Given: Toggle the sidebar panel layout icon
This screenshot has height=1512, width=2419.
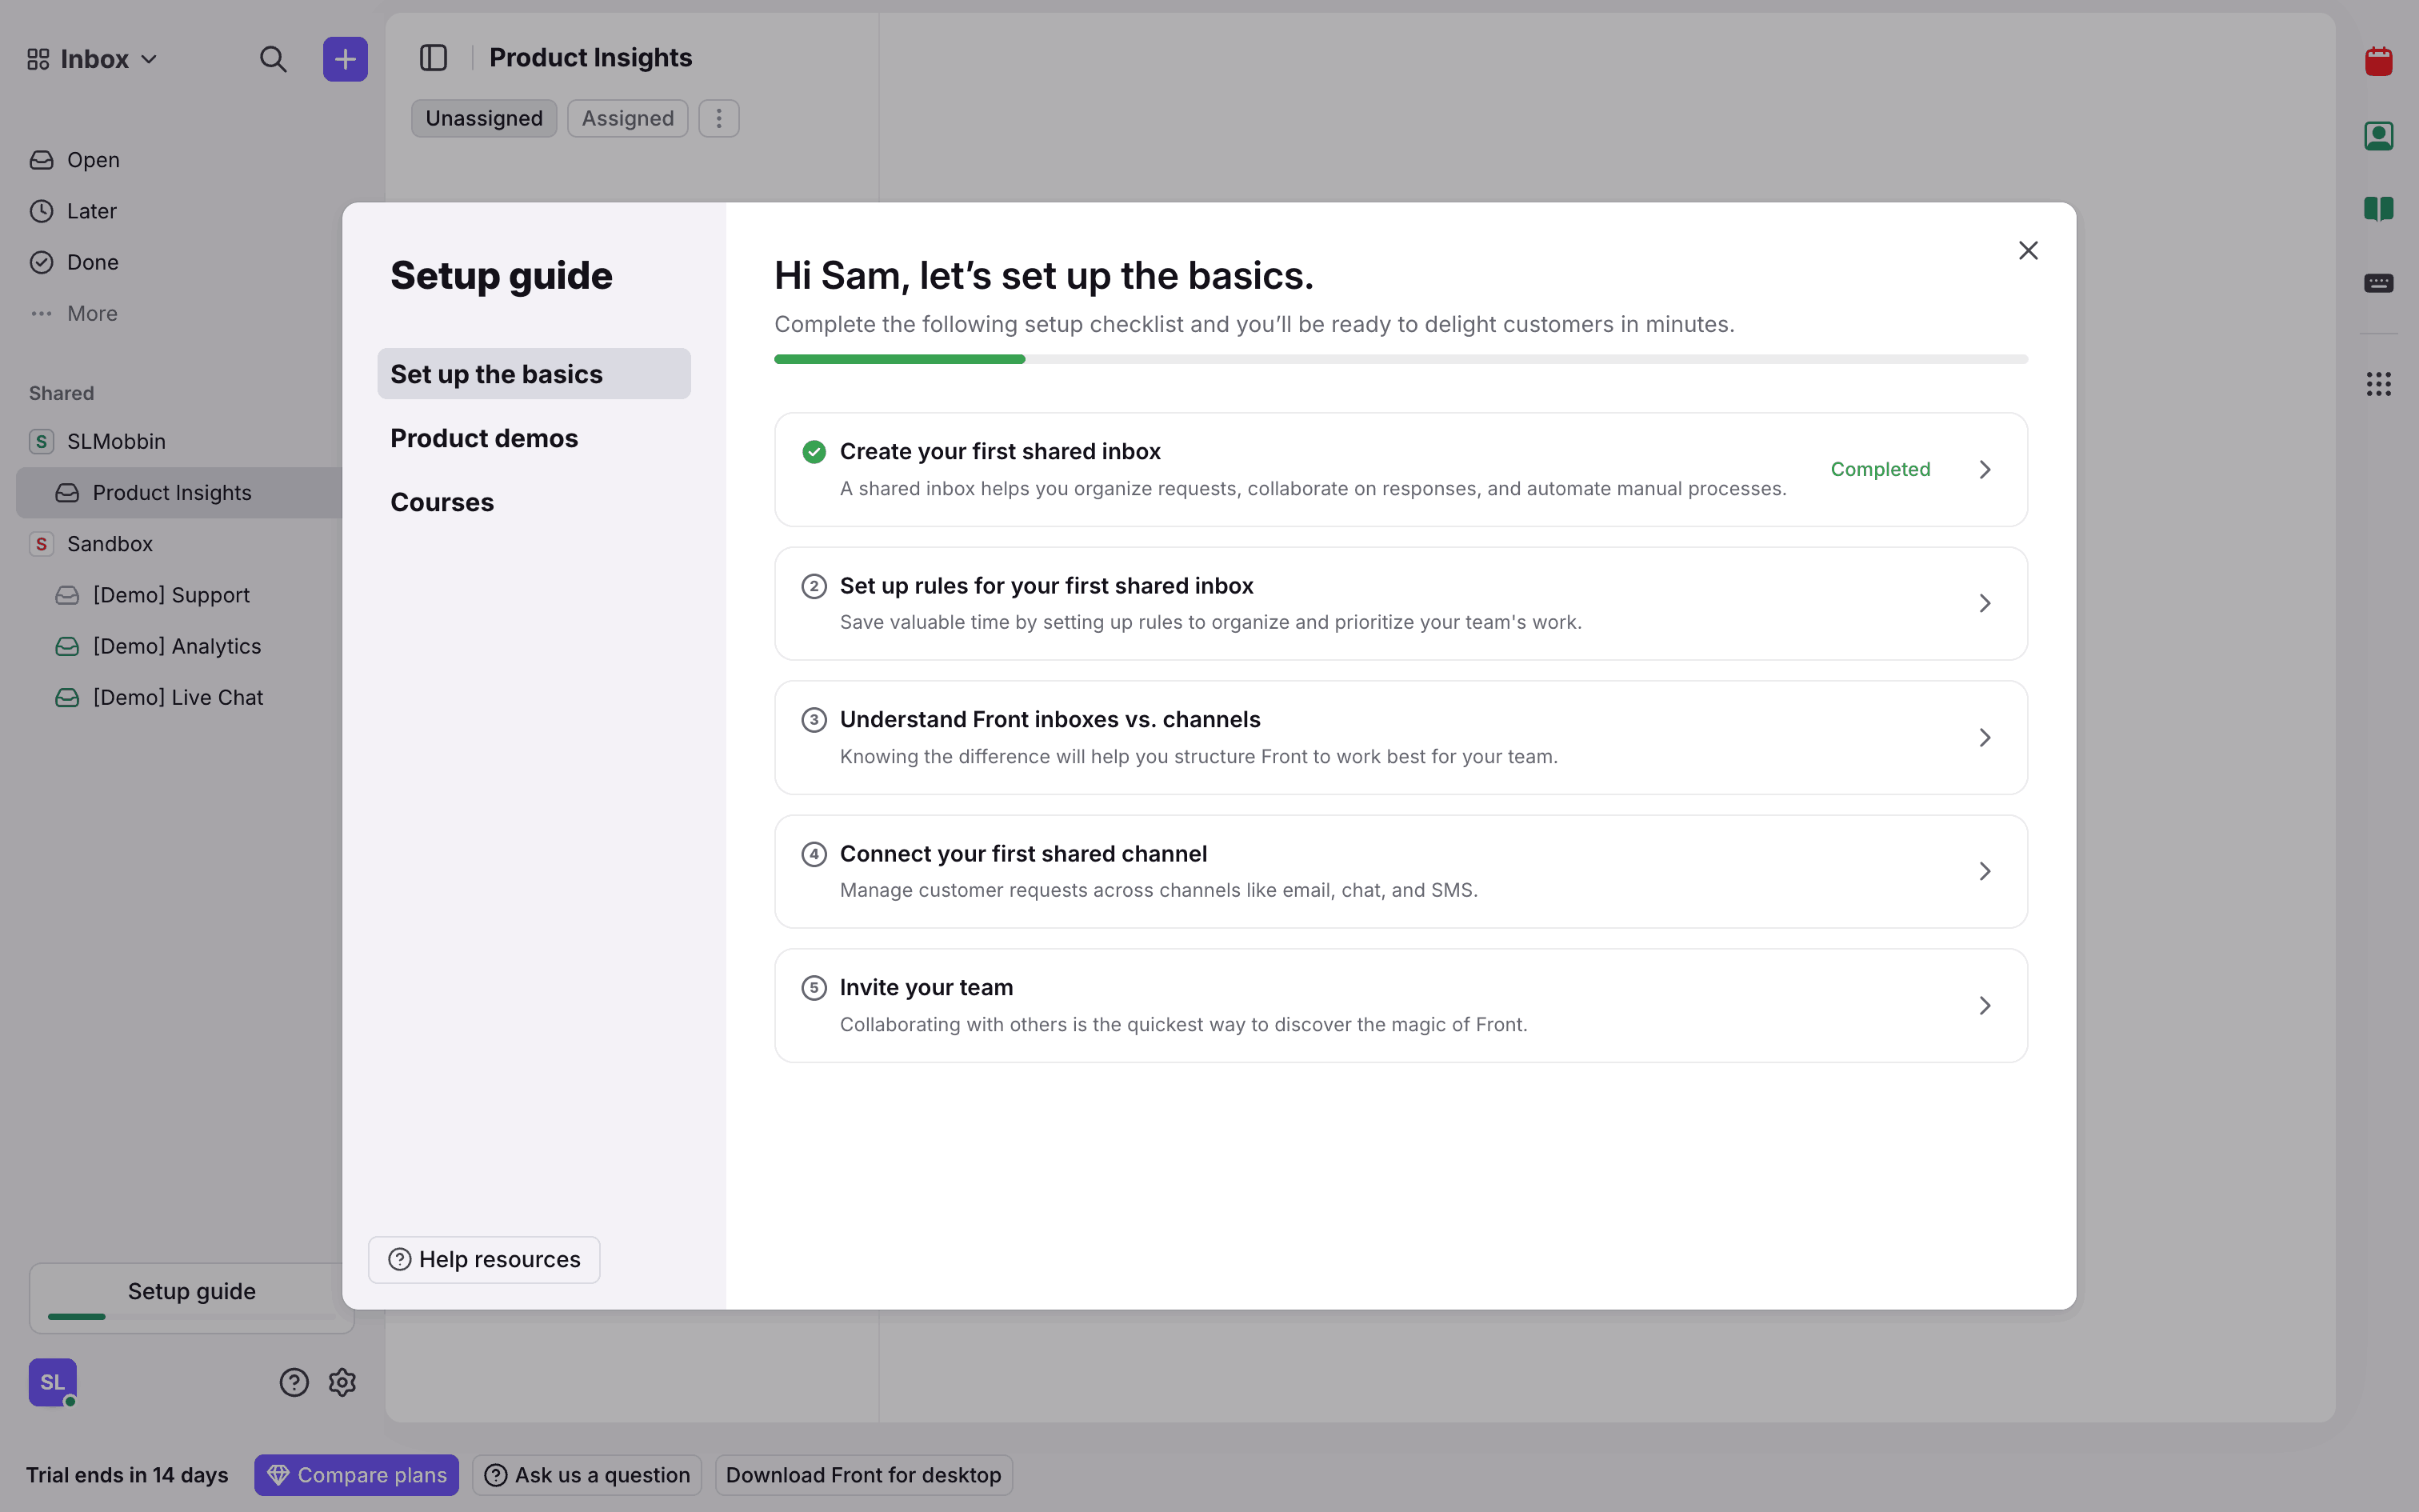Looking at the screenshot, I should (x=433, y=58).
